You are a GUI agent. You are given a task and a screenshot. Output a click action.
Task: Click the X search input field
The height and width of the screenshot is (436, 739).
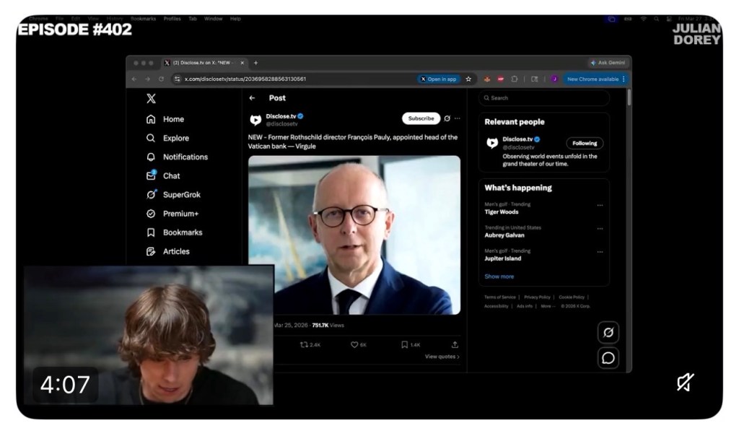tap(545, 98)
